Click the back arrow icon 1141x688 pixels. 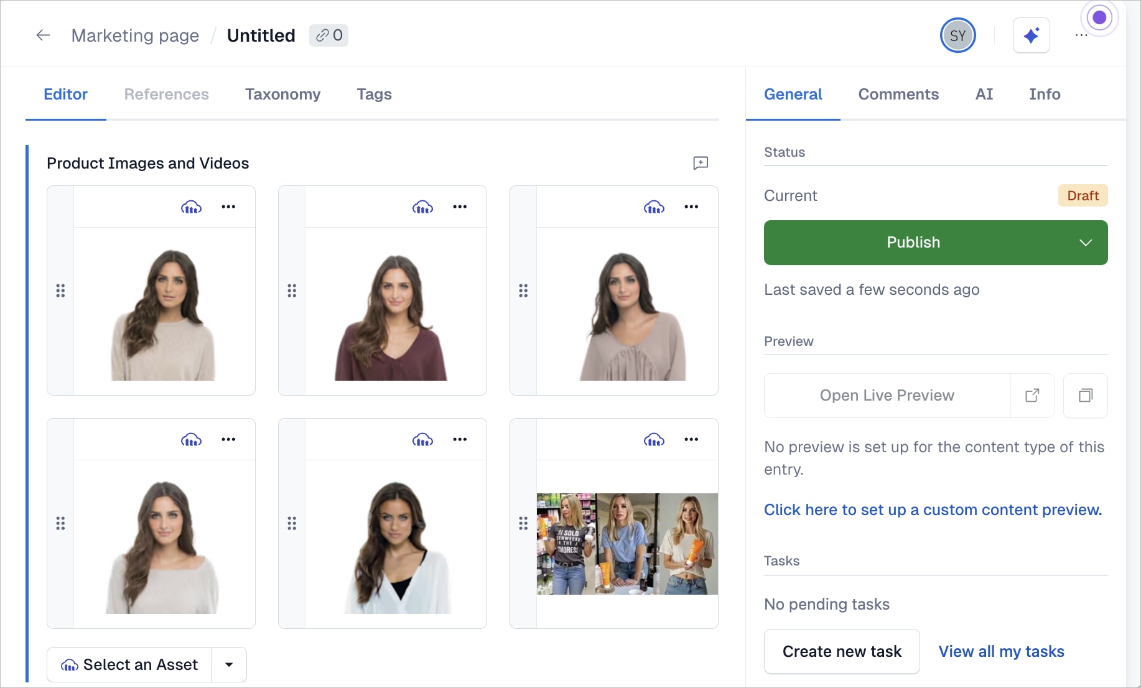tap(43, 35)
